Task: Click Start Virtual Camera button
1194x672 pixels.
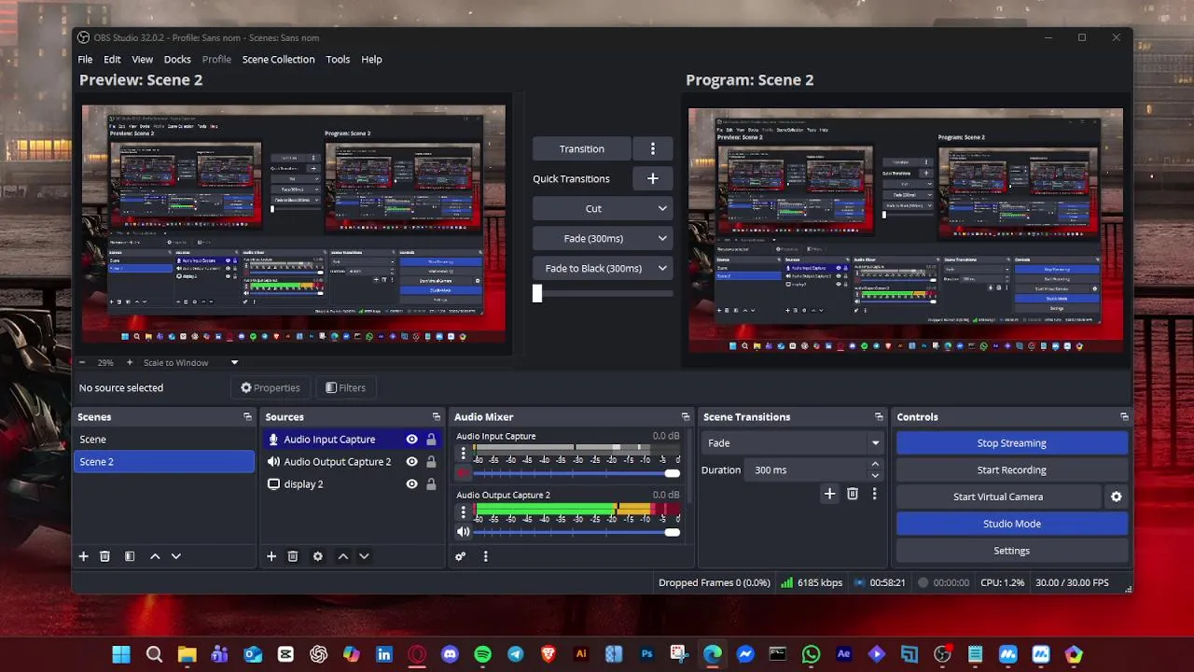Action: (x=998, y=497)
